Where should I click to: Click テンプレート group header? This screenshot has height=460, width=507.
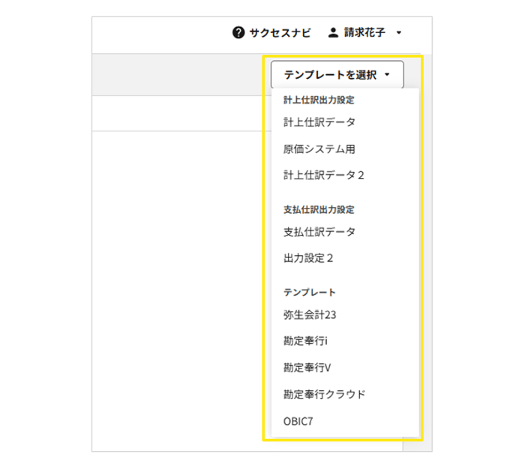(310, 292)
